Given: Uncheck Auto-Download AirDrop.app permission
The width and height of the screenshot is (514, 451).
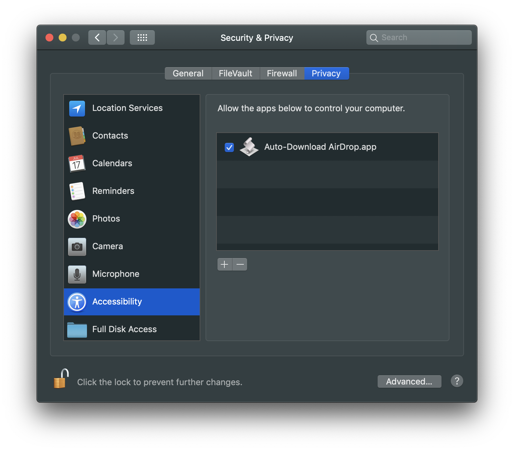Looking at the screenshot, I should coord(229,147).
